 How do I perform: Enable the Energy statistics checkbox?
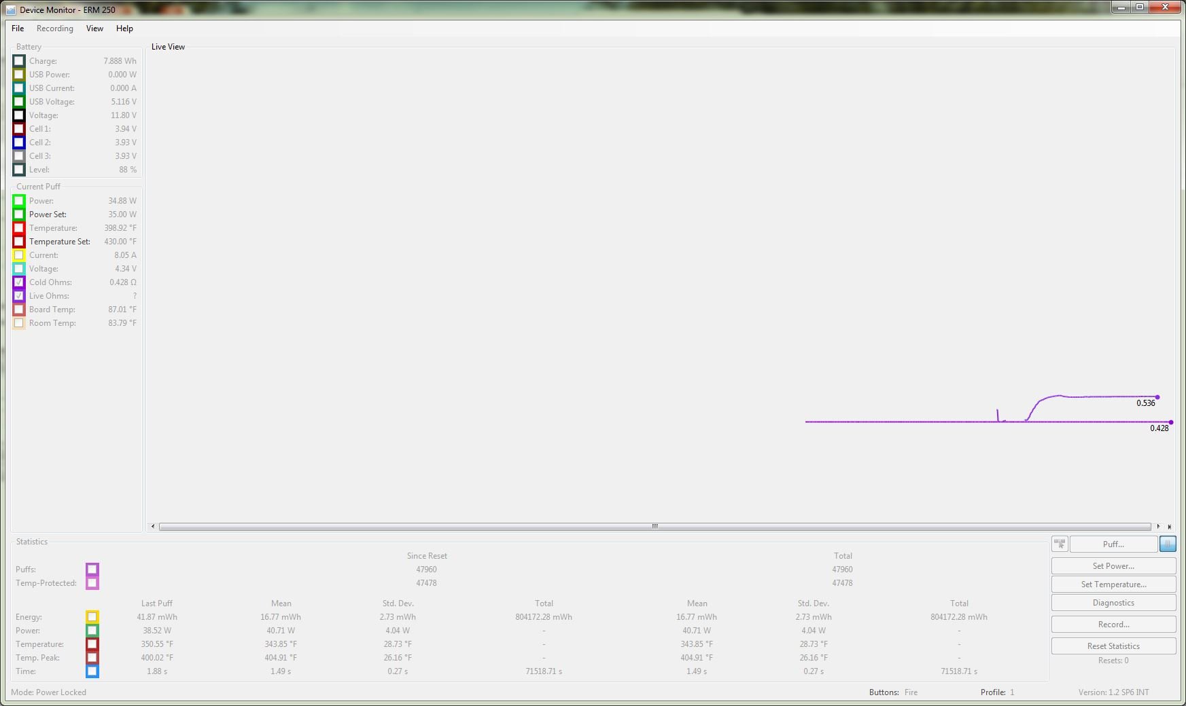tap(92, 617)
